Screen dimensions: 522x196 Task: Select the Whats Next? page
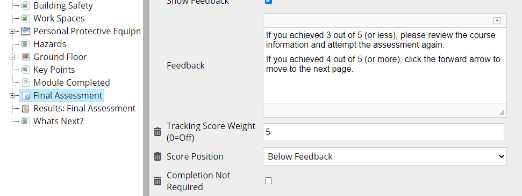point(58,122)
